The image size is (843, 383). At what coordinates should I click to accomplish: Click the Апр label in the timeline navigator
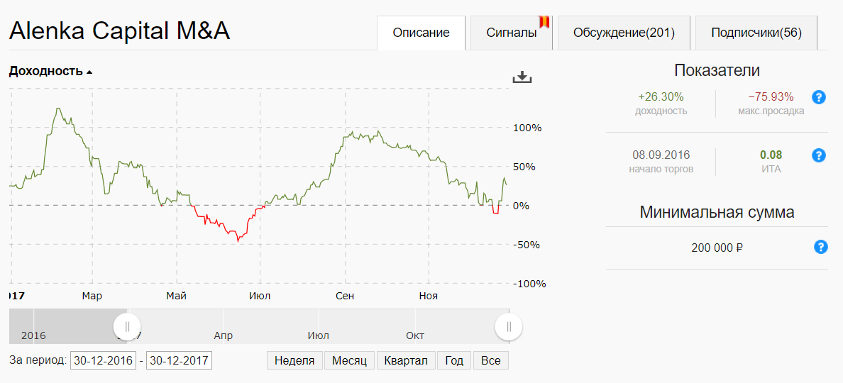coord(223,335)
